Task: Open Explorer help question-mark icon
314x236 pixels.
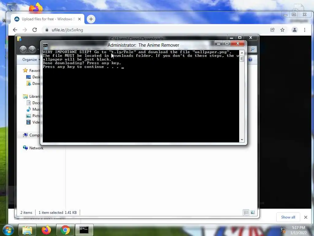Action: pyautogui.click(x=250, y=60)
